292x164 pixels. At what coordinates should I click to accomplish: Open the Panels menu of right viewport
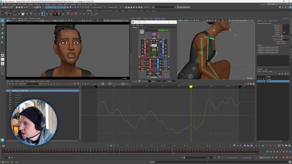point(163,19)
